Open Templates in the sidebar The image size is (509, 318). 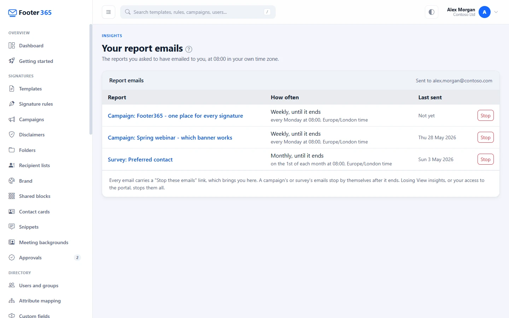pyautogui.click(x=45, y=89)
